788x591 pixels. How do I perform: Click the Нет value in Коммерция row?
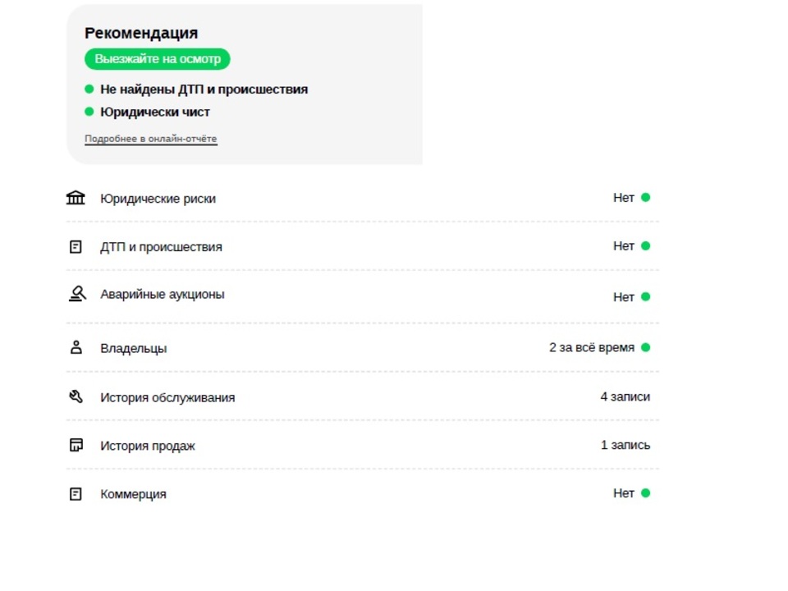click(x=624, y=493)
